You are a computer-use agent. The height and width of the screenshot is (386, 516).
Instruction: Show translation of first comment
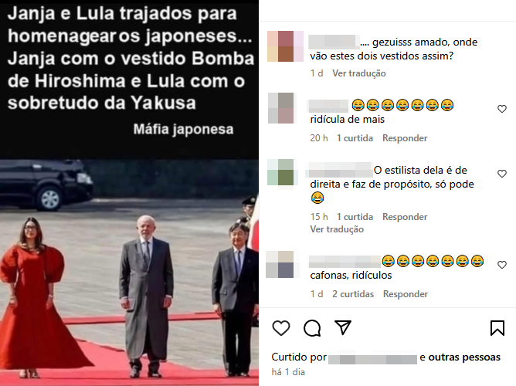point(359,73)
